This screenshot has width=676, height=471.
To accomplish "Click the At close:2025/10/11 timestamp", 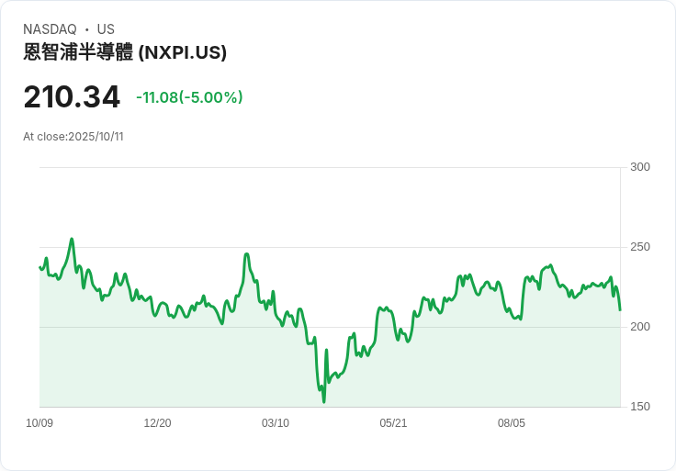I will click(73, 137).
